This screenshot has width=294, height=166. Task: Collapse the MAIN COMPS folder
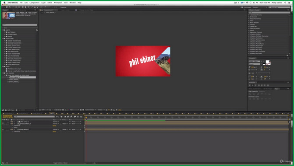pyautogui.click(x=3, y=39)
